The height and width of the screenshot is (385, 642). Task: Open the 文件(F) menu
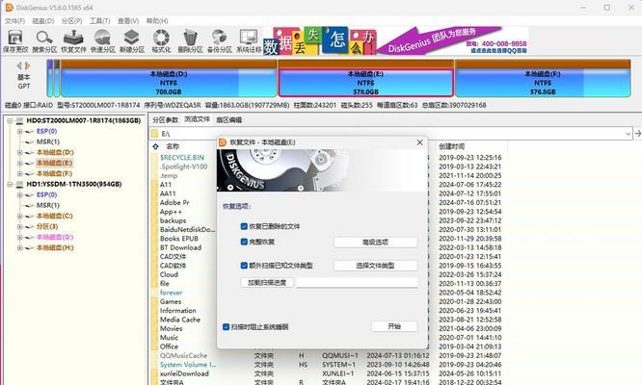14,21
